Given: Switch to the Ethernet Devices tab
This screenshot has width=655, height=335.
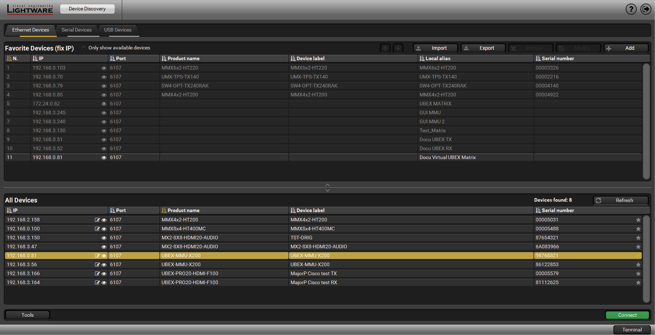Looking at the screenshot, I should [31, 30].
